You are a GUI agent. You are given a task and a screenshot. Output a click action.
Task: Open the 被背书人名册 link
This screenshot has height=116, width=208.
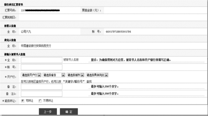71,60
